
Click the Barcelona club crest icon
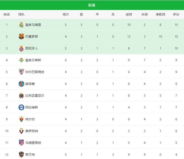click(x=21, y=37)
